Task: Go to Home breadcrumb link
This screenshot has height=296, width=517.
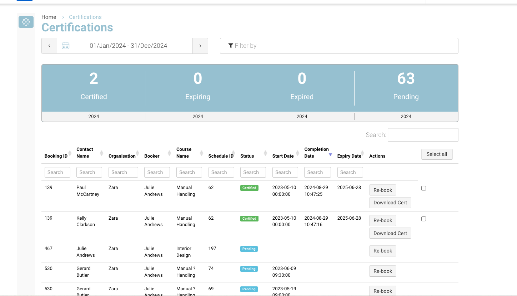Action: click(49, 17)
